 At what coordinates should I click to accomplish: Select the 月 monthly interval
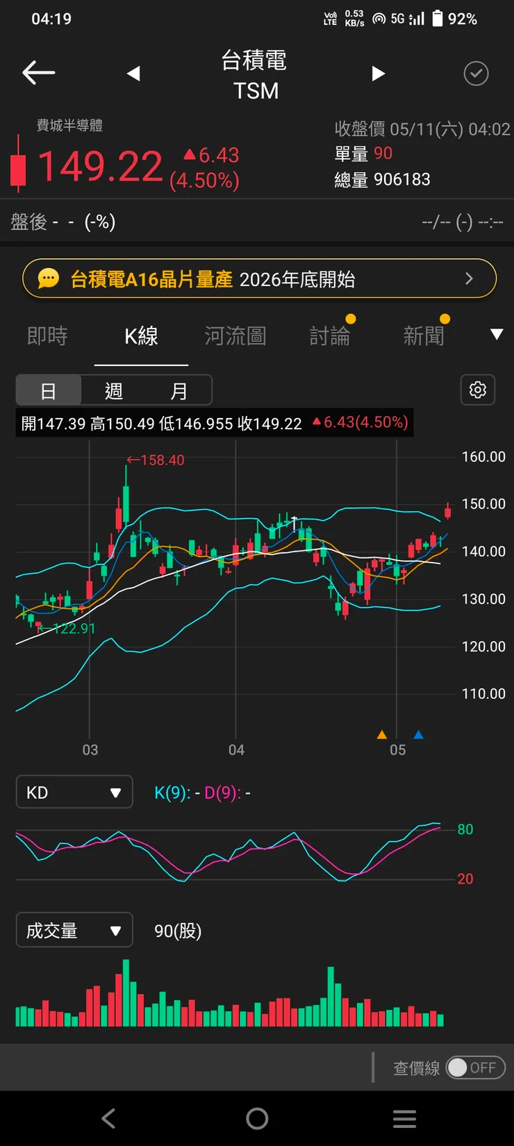click(179, 390)
